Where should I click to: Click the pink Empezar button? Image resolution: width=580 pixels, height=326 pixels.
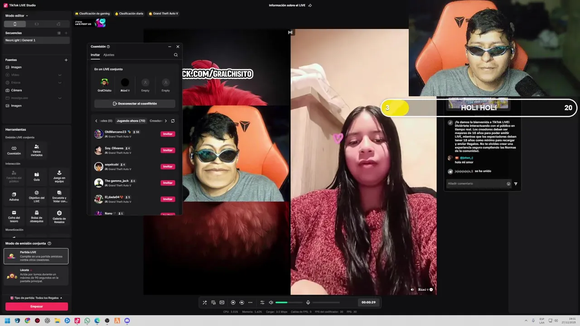[x=37, y=307]
